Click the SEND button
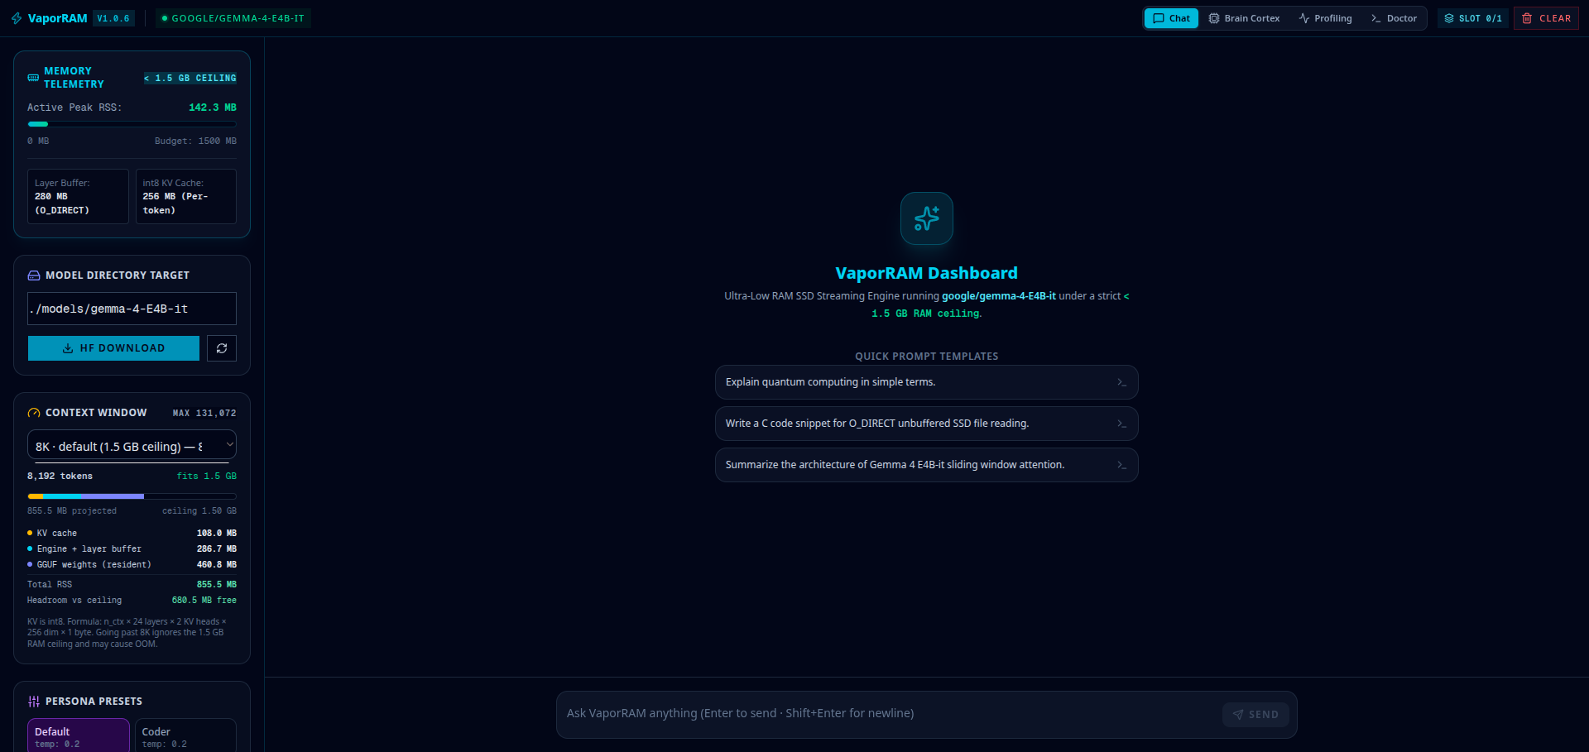The image size is (1589, 752). (x=1255, y=715)
